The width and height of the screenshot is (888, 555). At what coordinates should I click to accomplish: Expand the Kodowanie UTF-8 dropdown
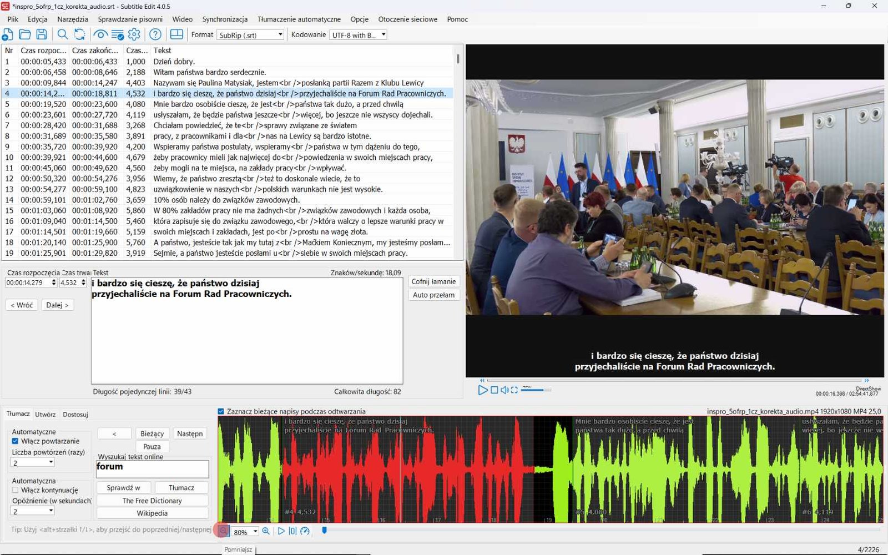358,35
